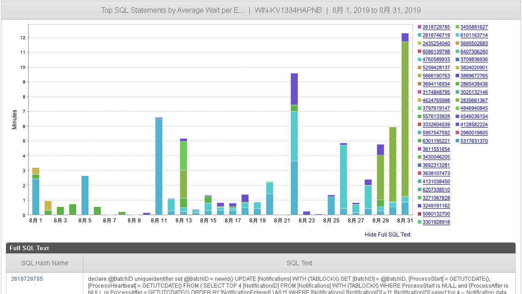Open legend hash 3692313281
The width and height of the screenshot is (522, 294).
pyautogui.click(x=436, y=165)
